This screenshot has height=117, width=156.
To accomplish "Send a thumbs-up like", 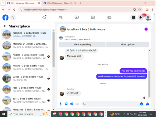I will tap(148, 104).
